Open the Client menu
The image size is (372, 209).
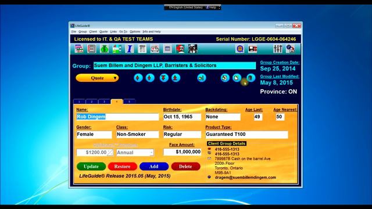[x=93, y=31]
